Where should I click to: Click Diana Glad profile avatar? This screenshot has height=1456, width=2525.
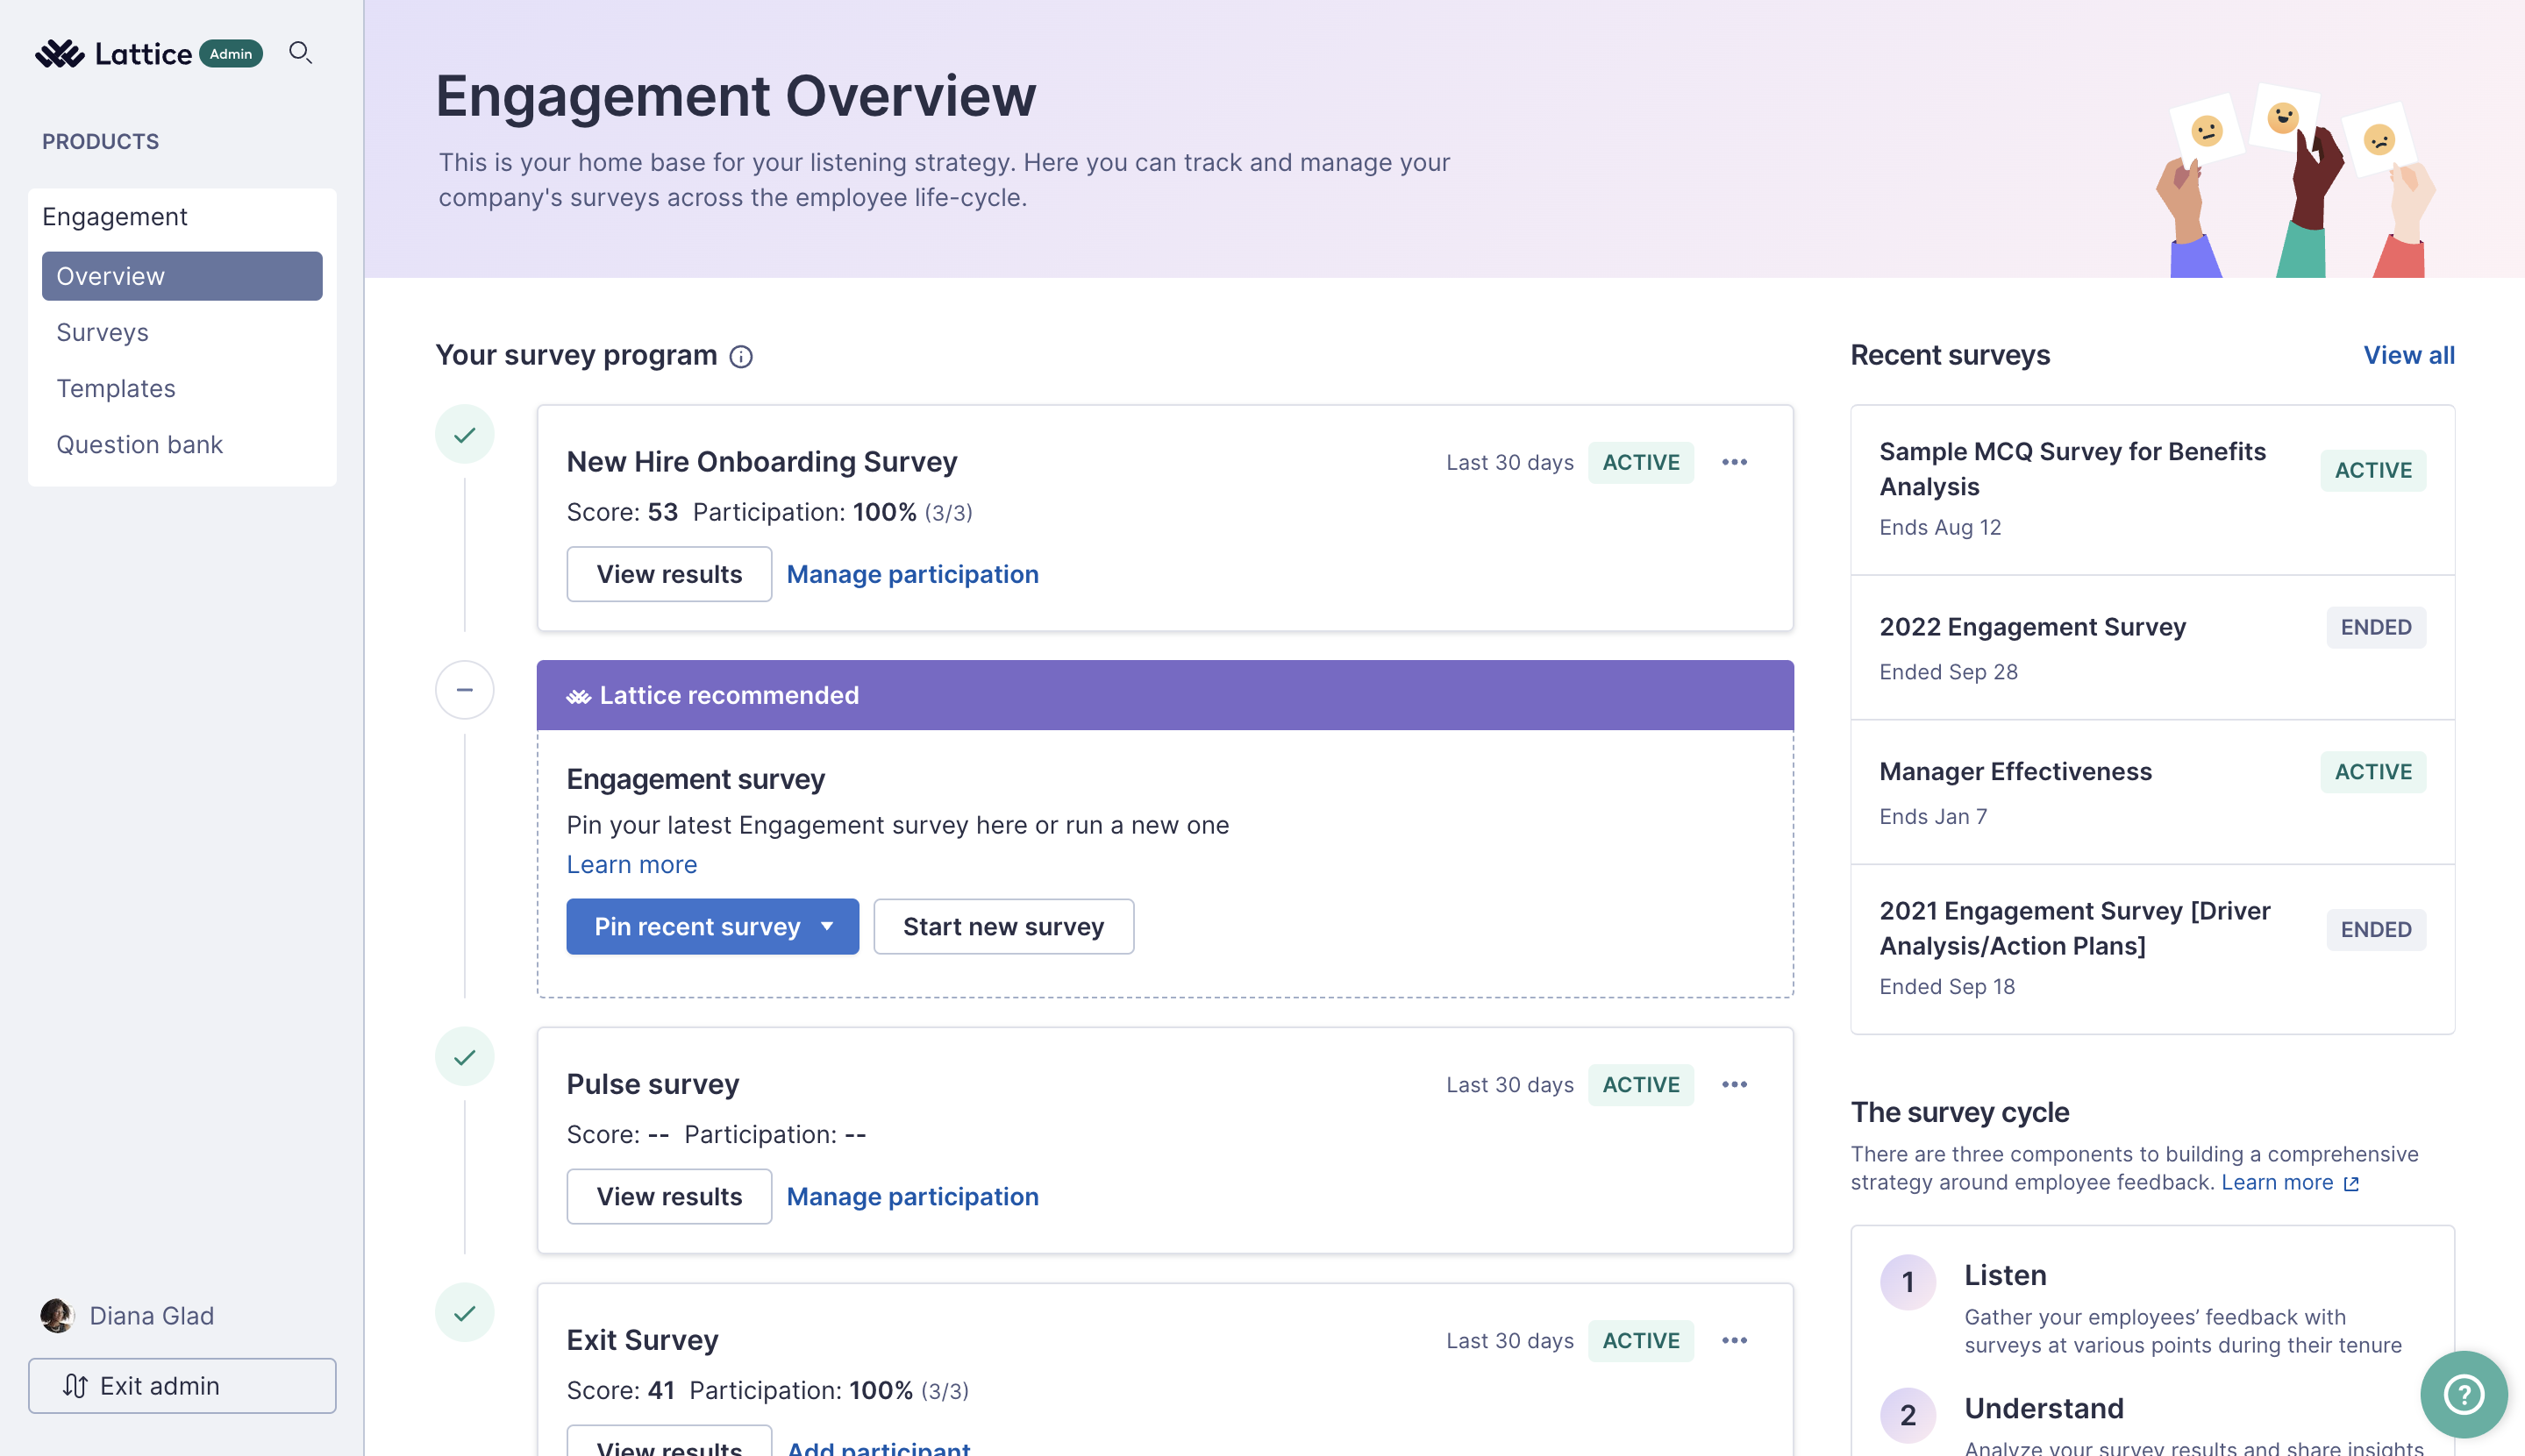point(57,1315)
